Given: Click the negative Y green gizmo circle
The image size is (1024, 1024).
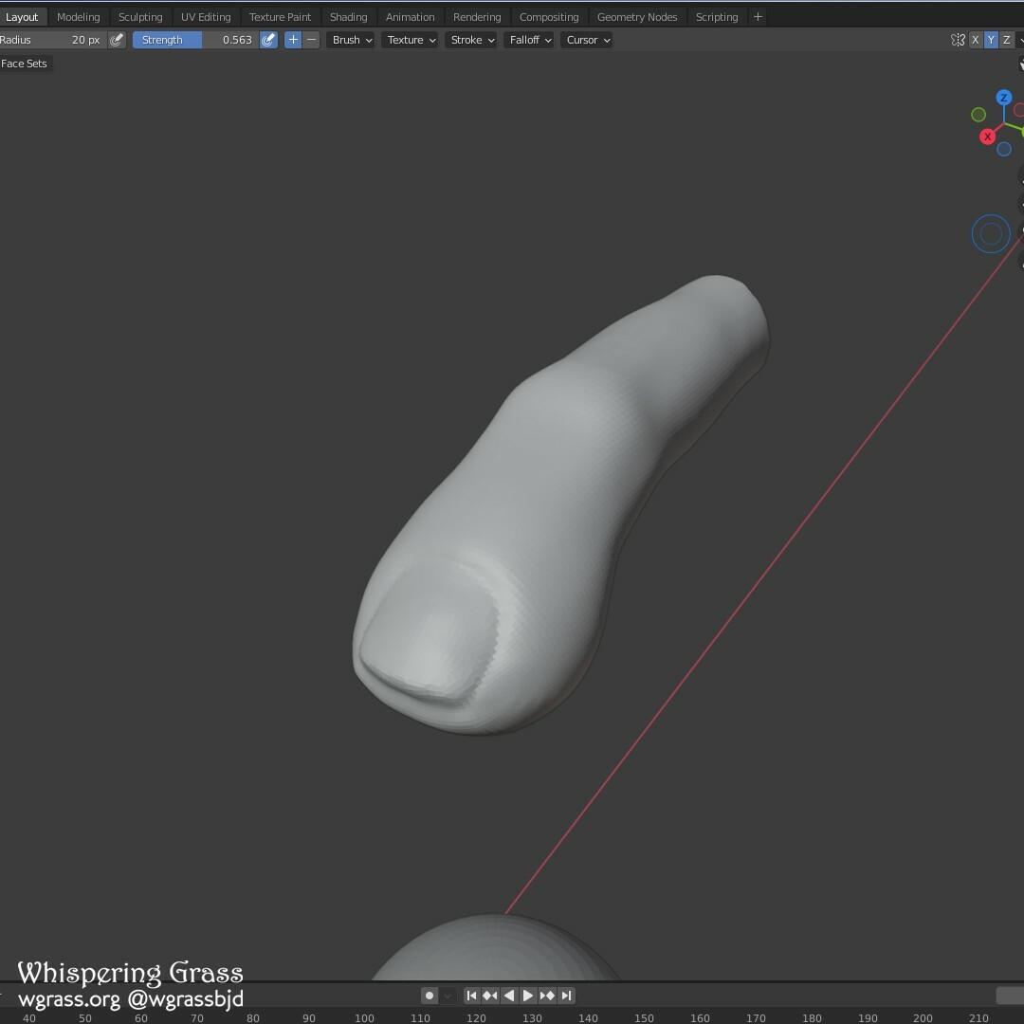Looking at the screenshot, I should click(978, 115).
